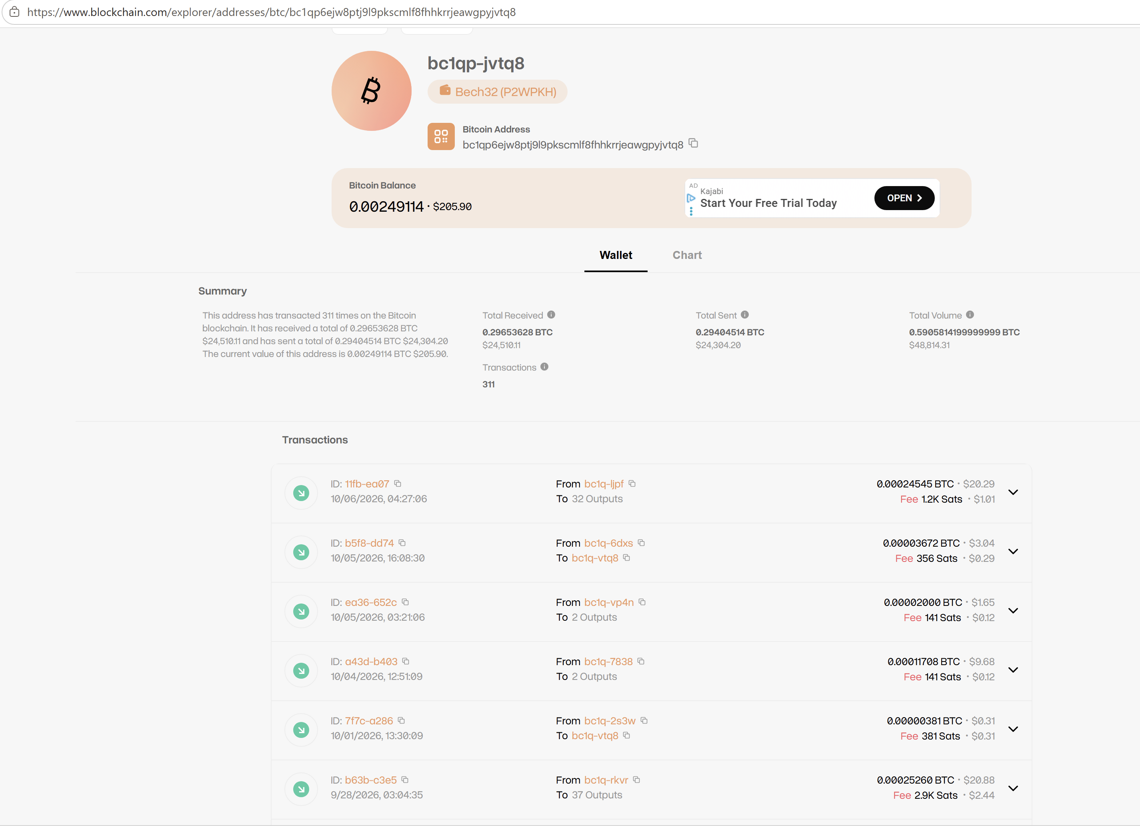Screen dimensions: 1140x826
Task: Copy sender address bc1q-2s3w
Action: [x=644, y=720]
